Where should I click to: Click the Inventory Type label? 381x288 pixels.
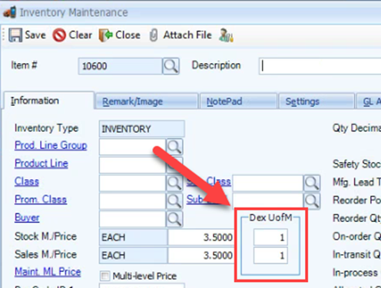(46, 127)
